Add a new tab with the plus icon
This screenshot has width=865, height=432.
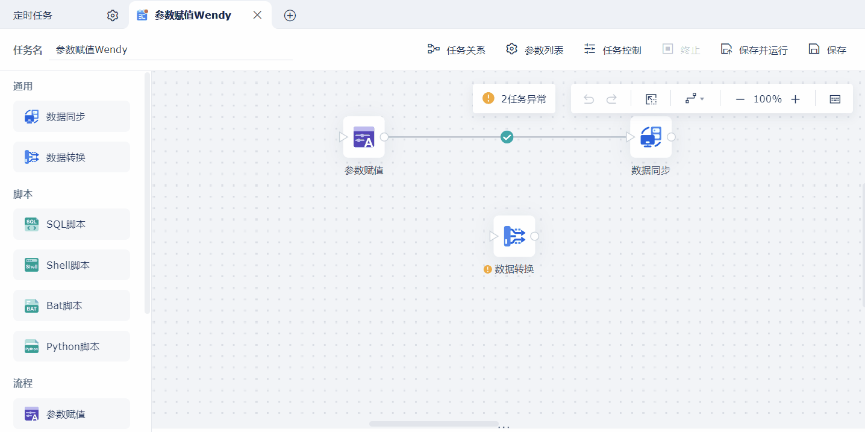click(x=290, y=16)
